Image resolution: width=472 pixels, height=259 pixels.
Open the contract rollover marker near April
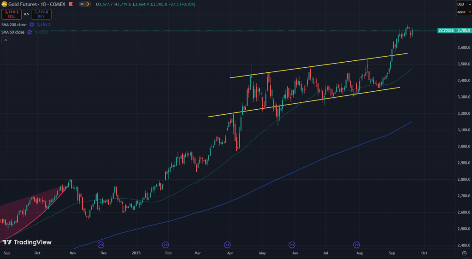click(227, 244)
